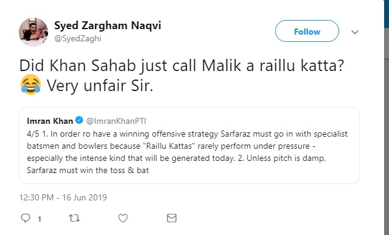The image size is (389, 235).
Task: Click Imran Khan's blue verified badge
Action: [79, 120]
